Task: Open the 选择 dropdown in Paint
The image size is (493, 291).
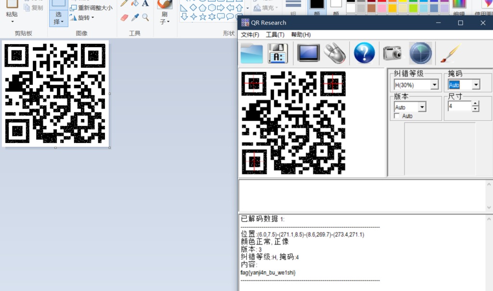Action: click(58, 18)
